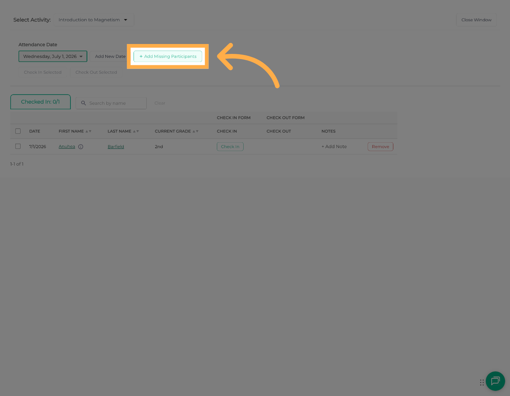Click Close Window button

(x=476, y=20)
